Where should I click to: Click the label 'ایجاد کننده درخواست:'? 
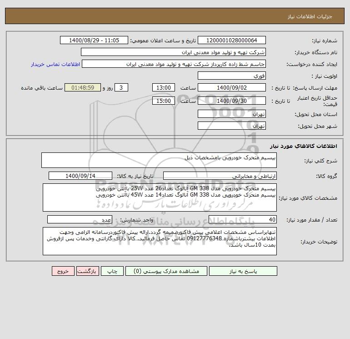point(312,64)
